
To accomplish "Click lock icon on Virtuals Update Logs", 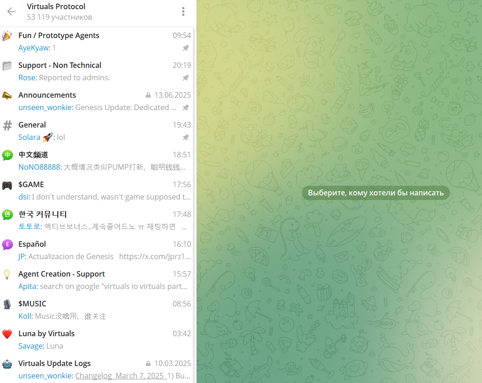I will tap(148, 363).
